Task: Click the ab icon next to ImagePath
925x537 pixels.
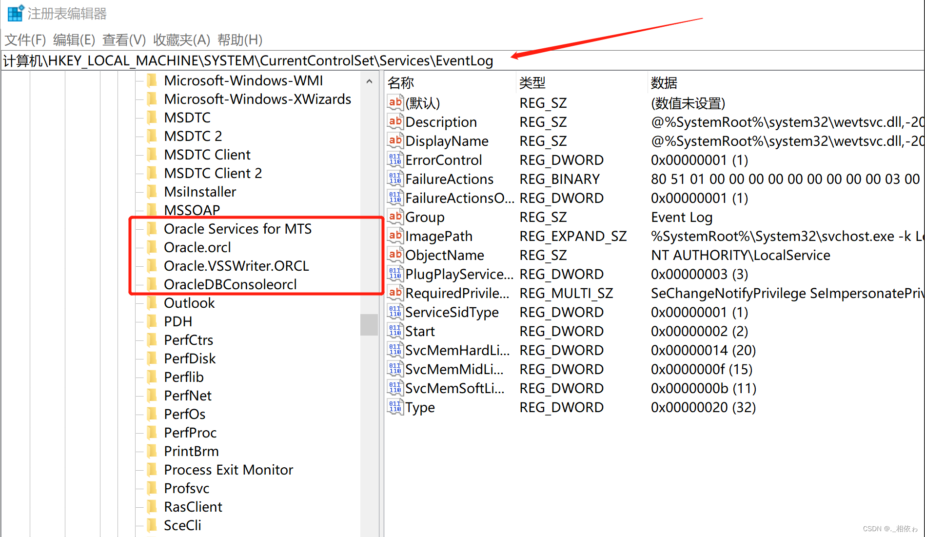Action: 395,236
